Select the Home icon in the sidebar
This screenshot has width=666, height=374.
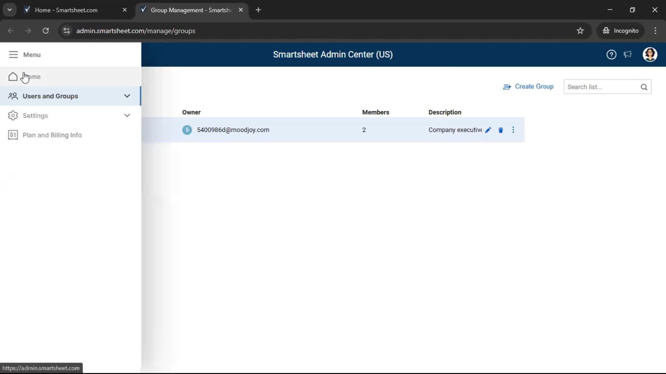[13, 77]
